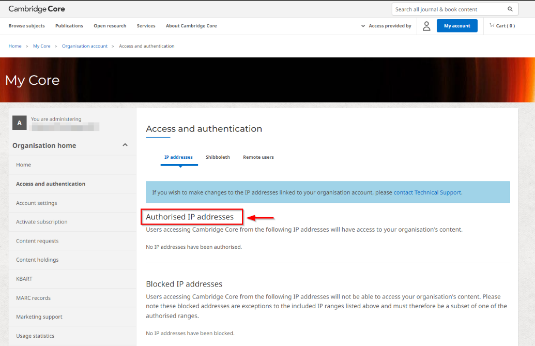Go to My Core breadcrumb link
The image size is (535, 346).
[42, 46]
